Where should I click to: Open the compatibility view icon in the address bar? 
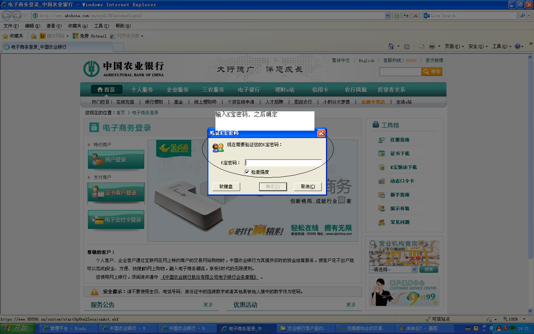[396, 16]
